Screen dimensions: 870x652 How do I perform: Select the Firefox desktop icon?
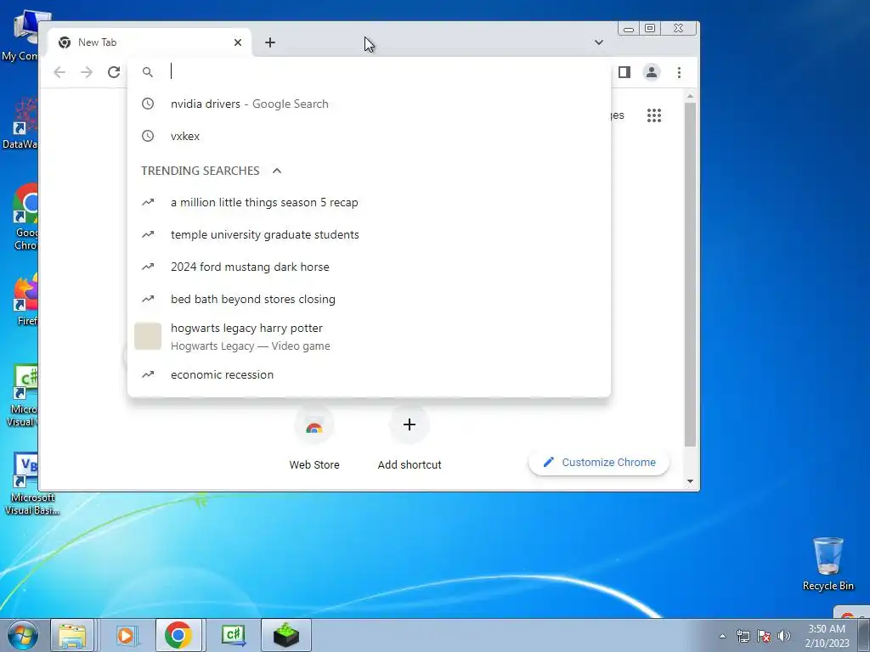(x=25, y=300)
